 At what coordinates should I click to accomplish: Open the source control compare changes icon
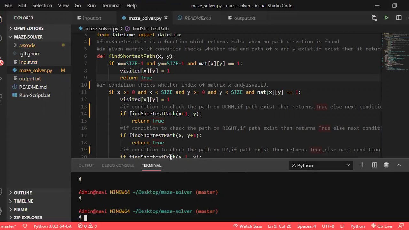pyautogui.click(x=374, y=18)
